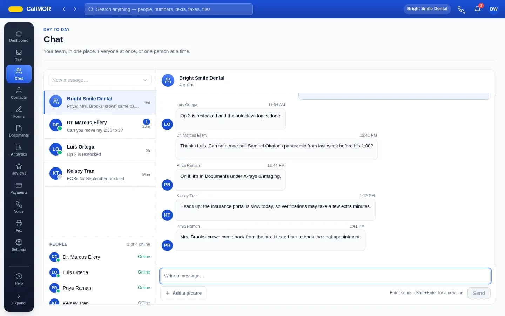
Task: Open the Text inbox icon
Action: (x=19, y=55)
